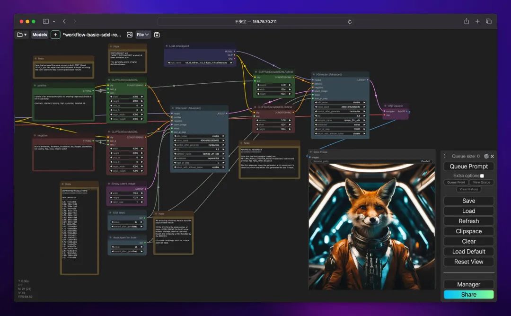Viewport: 511px width, 316px height.
Task: Click the floppy disk save icon
Action: pos(157,35)
